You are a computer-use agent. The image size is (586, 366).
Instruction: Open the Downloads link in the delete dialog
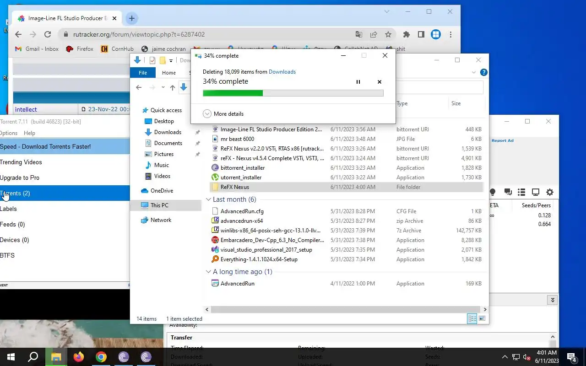point(282,72)
